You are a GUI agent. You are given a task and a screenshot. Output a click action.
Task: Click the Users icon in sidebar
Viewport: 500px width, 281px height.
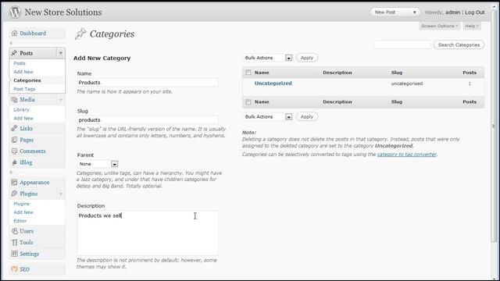click(x=14, y=231)
